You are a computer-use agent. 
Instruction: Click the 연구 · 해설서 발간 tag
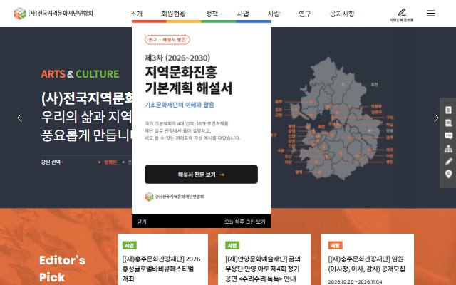pyautogui.click(x=167, y=40)
